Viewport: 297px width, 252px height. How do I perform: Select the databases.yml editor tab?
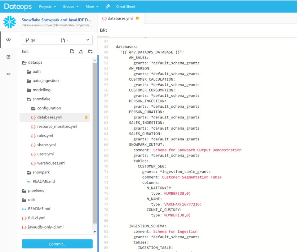[x=120, y=18]
